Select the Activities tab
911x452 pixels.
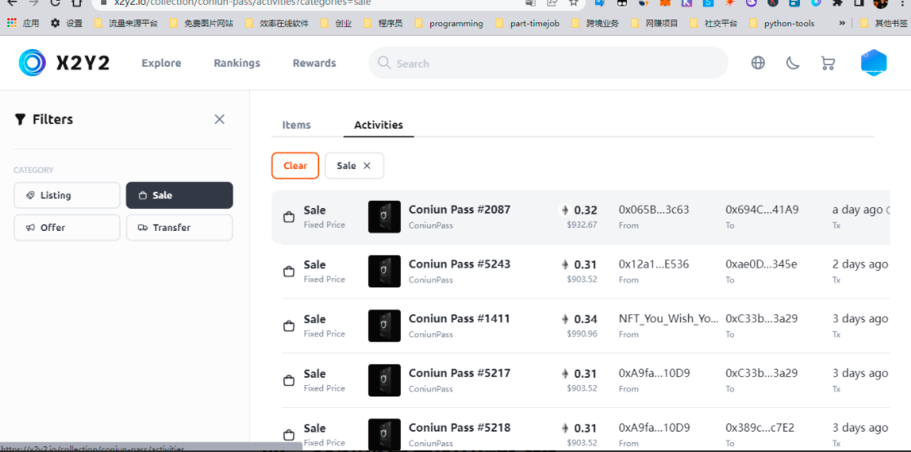[378, 125]
